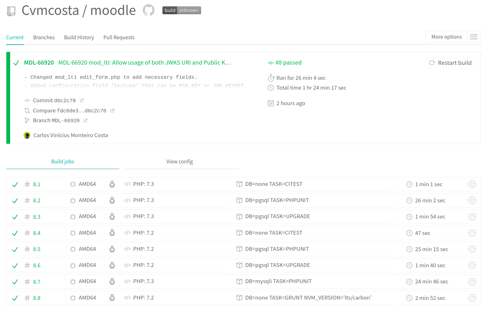
Task: Open the GitHub repository icon
Action: point(148,10)
